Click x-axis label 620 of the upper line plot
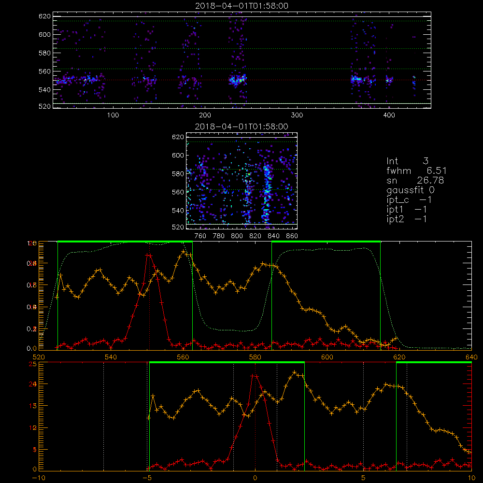 click(399, 357)
